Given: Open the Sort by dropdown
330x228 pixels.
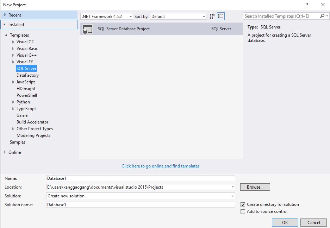Looking at the screenshot, I should [x=178, y=17].
